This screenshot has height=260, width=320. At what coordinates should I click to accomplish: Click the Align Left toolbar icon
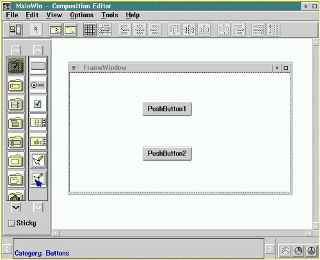125,29
